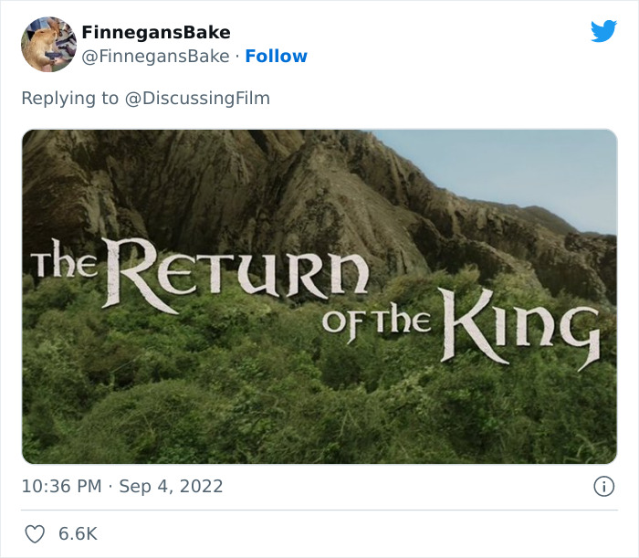Open the Return of the King image

[x=319, y=297]
